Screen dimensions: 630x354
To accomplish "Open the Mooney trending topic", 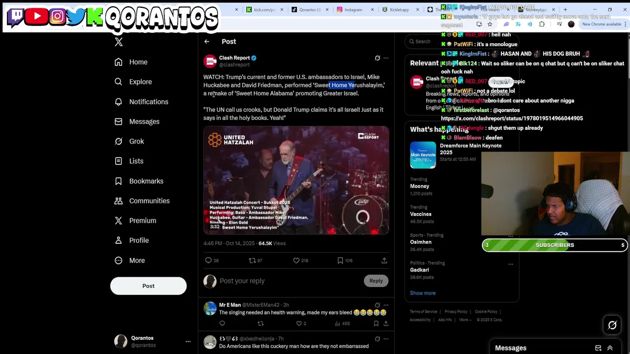I will [x=419, y=186].
